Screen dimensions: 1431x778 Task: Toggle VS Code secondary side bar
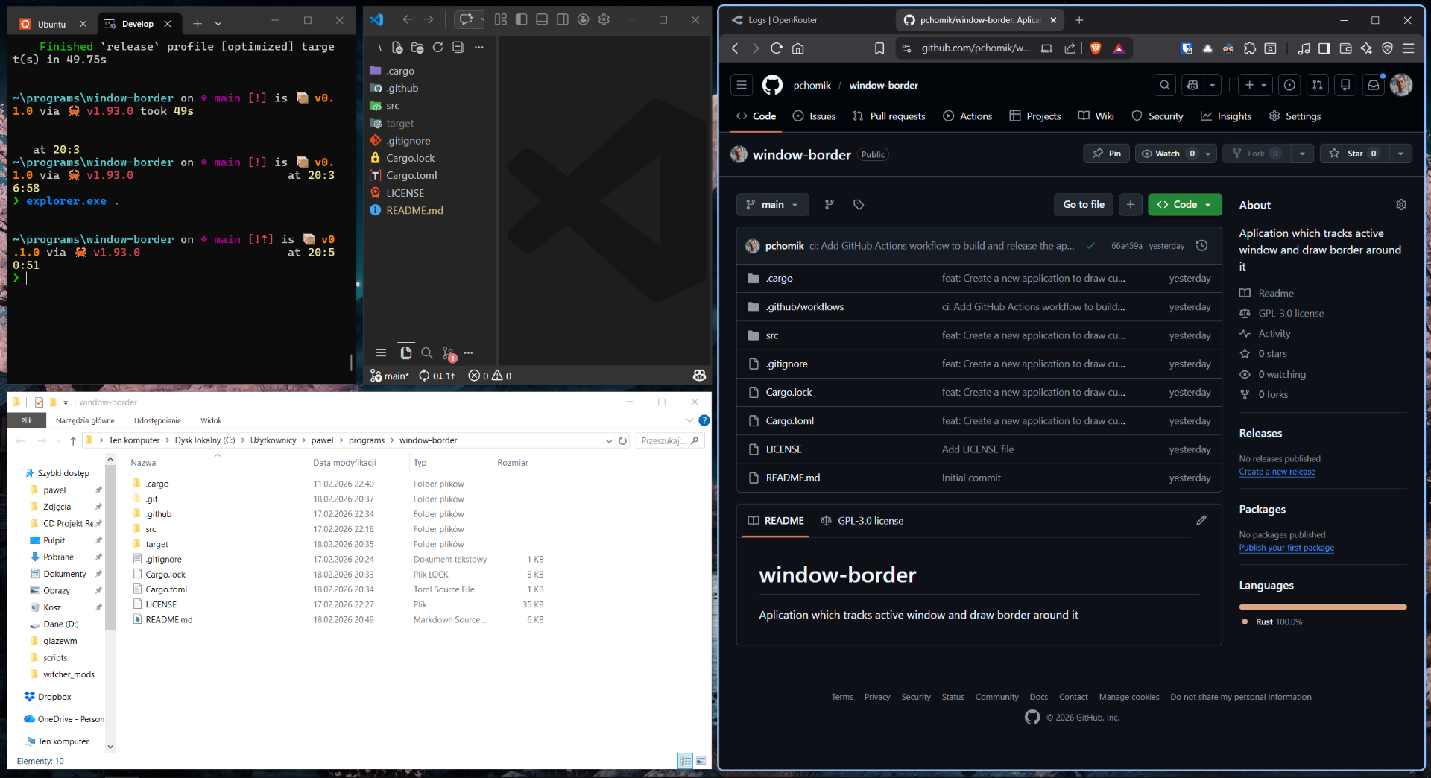(x=563, y=19)
